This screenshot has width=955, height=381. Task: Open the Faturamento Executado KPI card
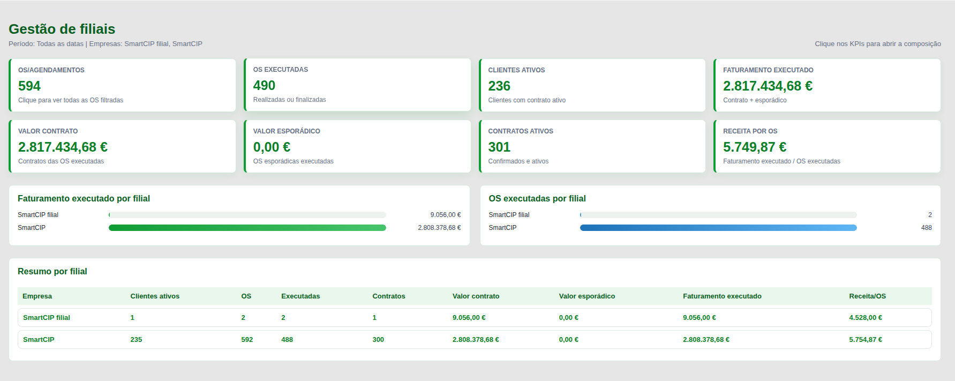(x=827, y=85)
